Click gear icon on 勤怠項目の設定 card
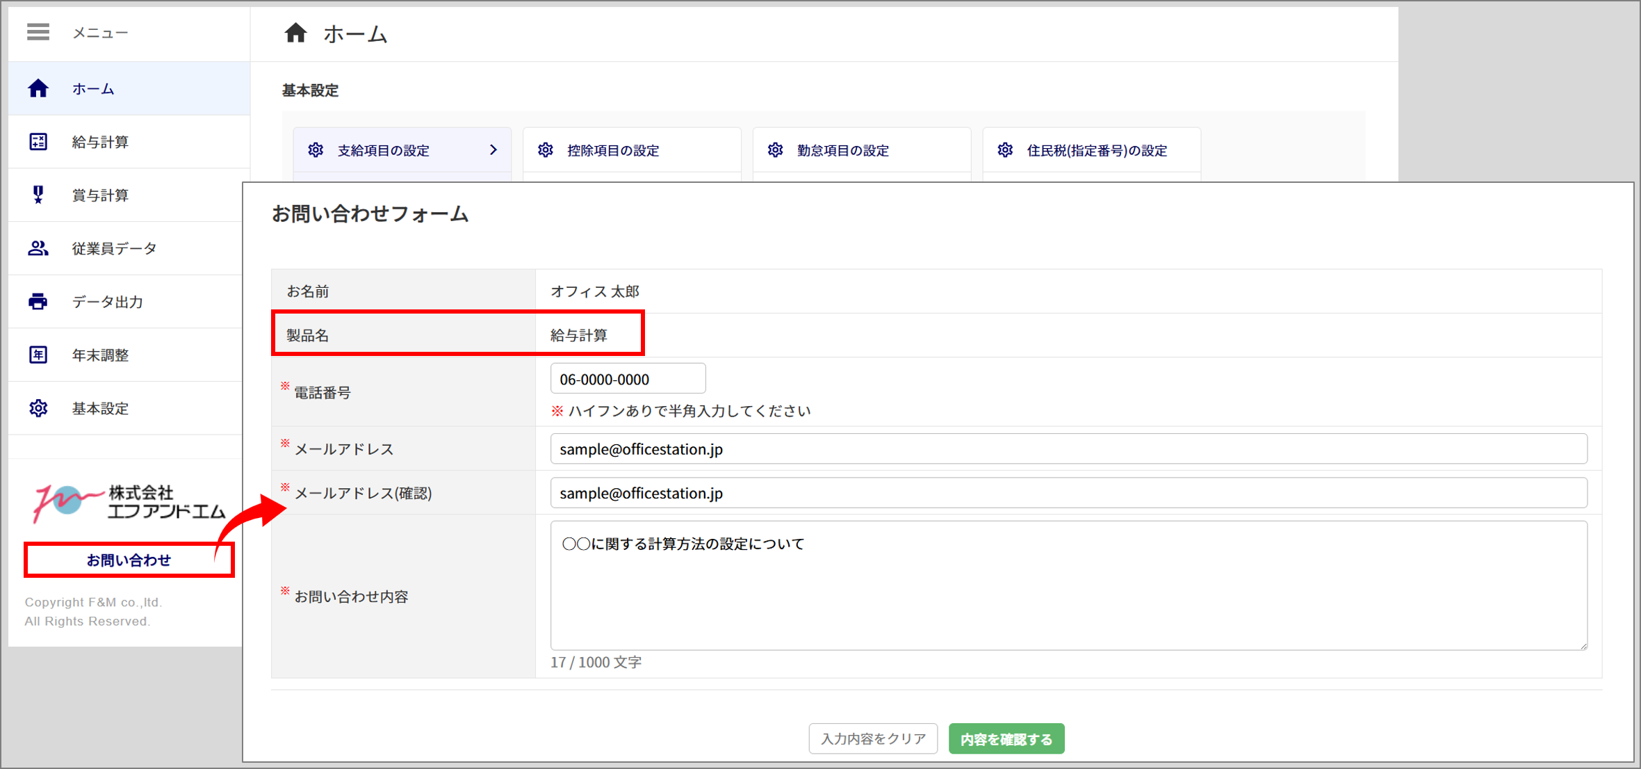Screen dimensions: 1641x769 click(x=775, y=150)
